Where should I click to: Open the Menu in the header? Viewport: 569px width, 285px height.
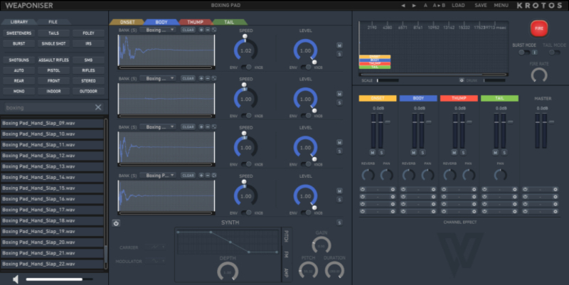pyautogui.click(x=501, y=6)
